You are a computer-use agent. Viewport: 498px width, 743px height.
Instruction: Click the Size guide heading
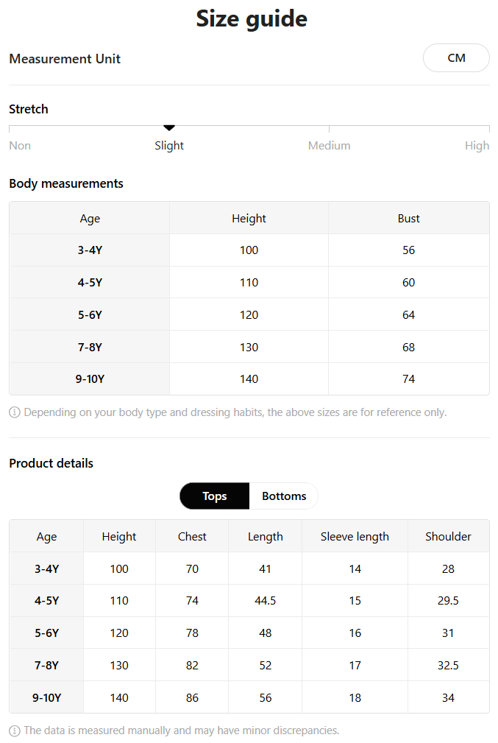(x=252, y=19)
